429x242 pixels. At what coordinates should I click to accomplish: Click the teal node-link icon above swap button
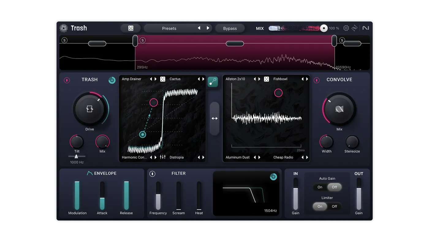[x=213, y=82]
